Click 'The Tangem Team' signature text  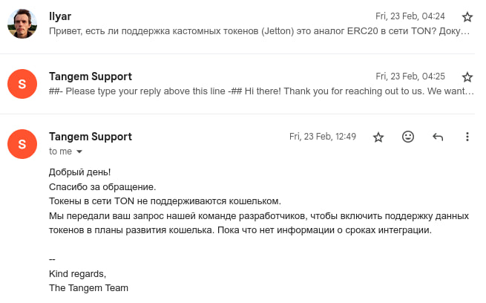[x=88, y=287]
